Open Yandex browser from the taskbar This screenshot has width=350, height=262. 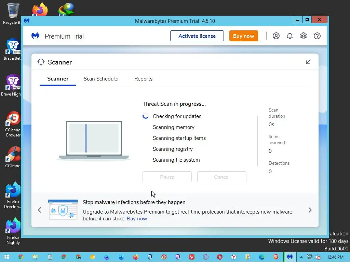click(234, 257)
